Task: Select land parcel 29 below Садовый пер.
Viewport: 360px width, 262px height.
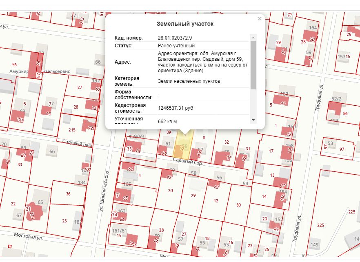Action: pos(193,196)
